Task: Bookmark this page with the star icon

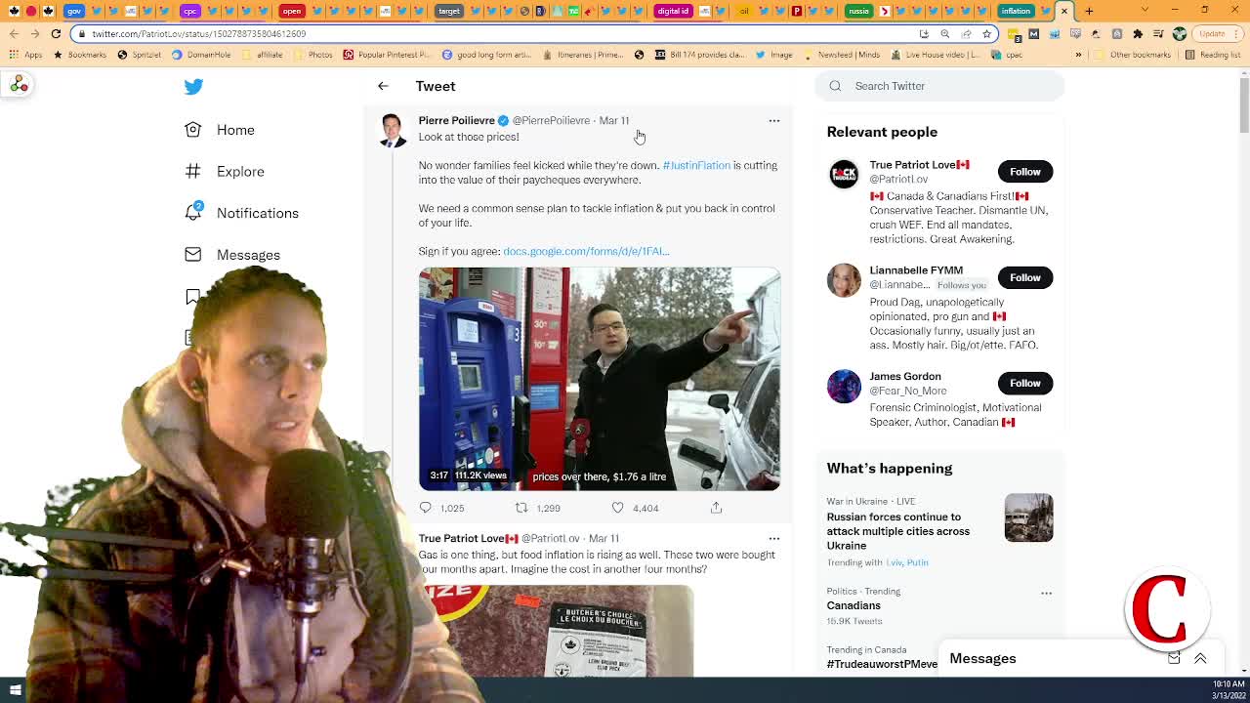Action: 986,33
